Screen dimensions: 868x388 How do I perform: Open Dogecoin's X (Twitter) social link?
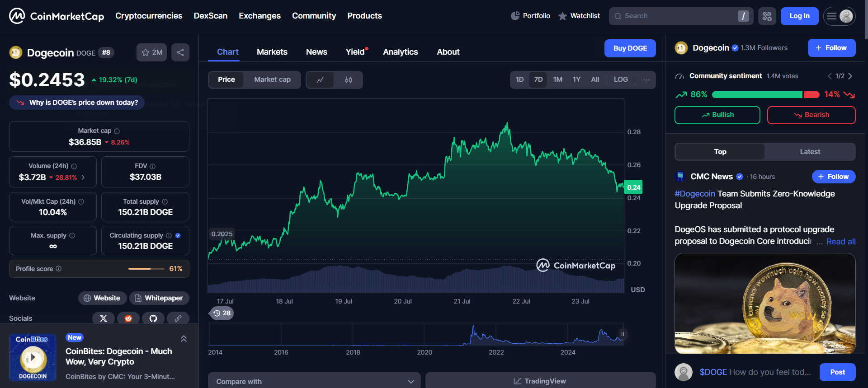pyautogui.click(x=104, y=318)
